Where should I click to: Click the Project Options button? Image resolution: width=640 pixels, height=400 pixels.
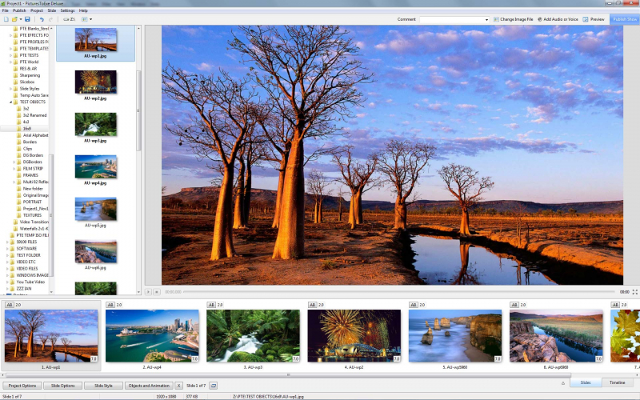click(x=22, y=386)
